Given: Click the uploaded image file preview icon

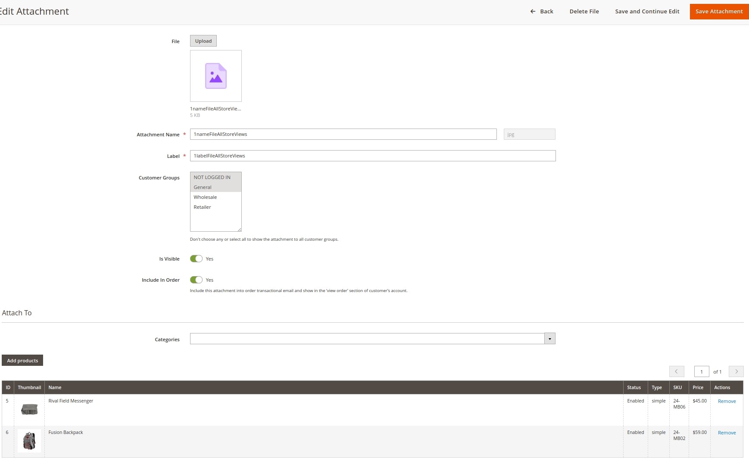Looking at the screenshot, I should 215,76.
